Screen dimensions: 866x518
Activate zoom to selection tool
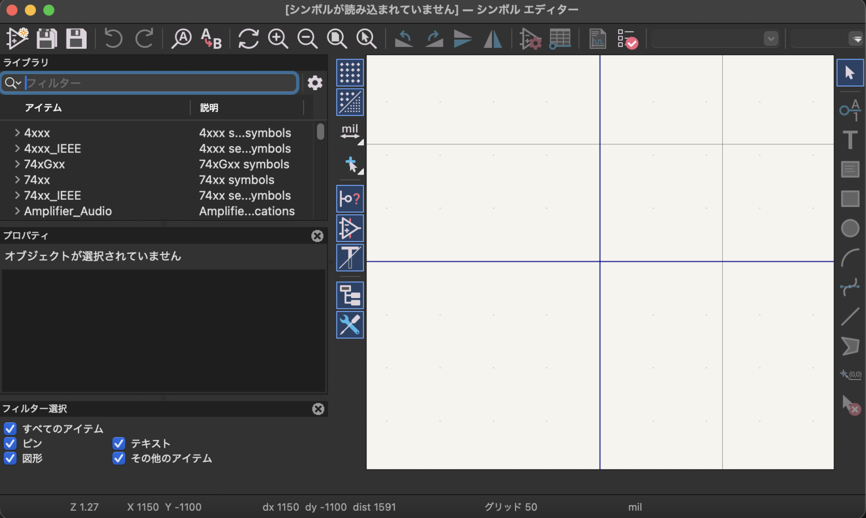pos(367,39)
